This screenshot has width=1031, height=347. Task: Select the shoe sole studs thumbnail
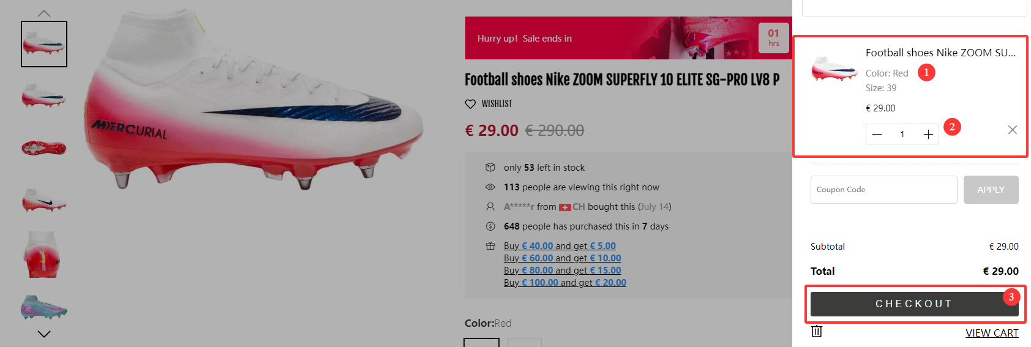[x=44, y=148]
